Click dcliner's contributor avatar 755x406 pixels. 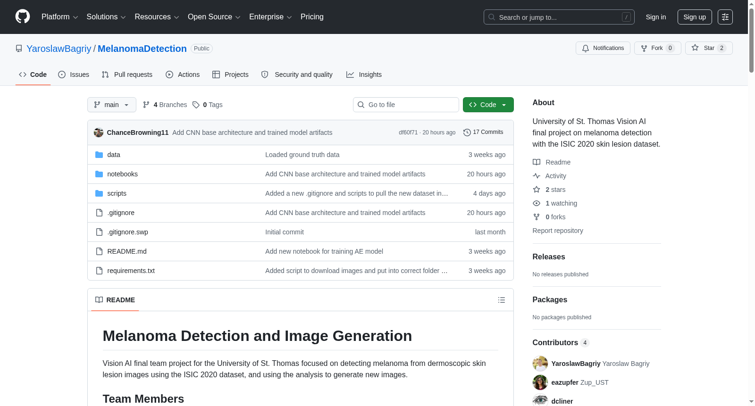point(540,401)
